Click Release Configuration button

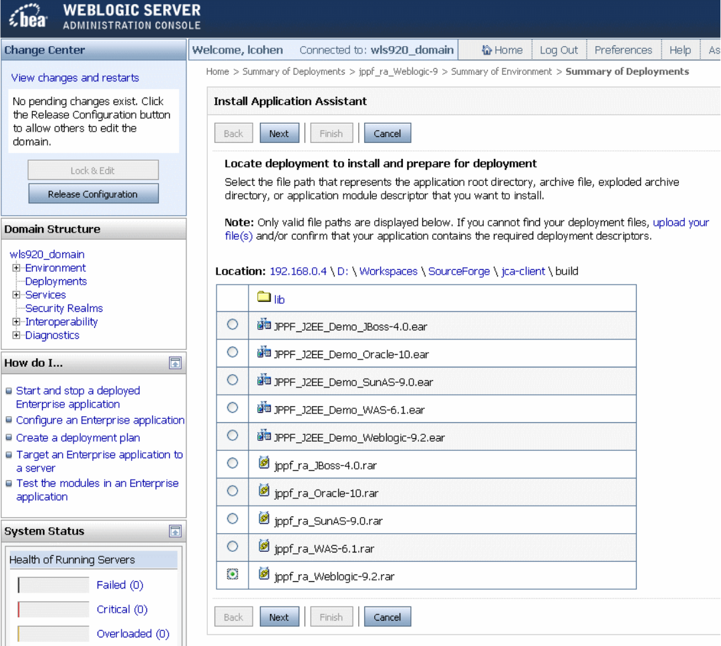(x=94, y=194)
